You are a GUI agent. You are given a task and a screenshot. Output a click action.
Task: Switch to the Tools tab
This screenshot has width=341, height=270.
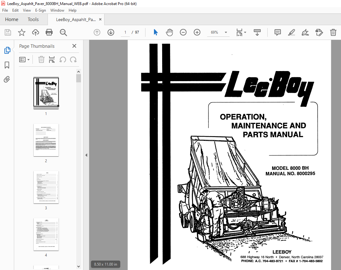pyautogui.click(x=33, y=19)
